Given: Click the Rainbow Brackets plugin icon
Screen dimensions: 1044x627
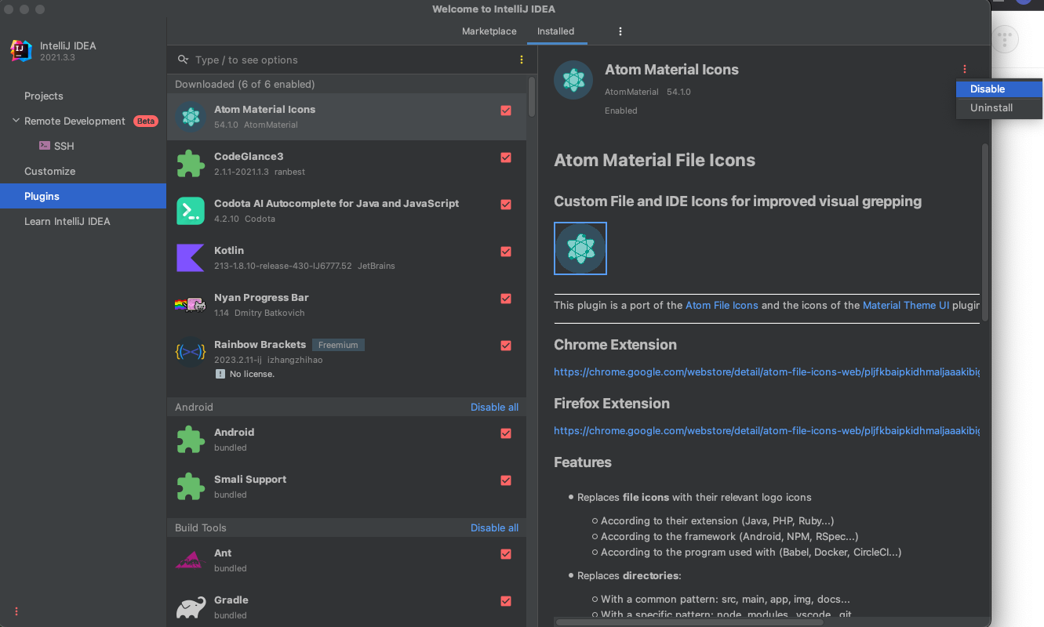Looking at the screenshot, I should click(190, 353).
